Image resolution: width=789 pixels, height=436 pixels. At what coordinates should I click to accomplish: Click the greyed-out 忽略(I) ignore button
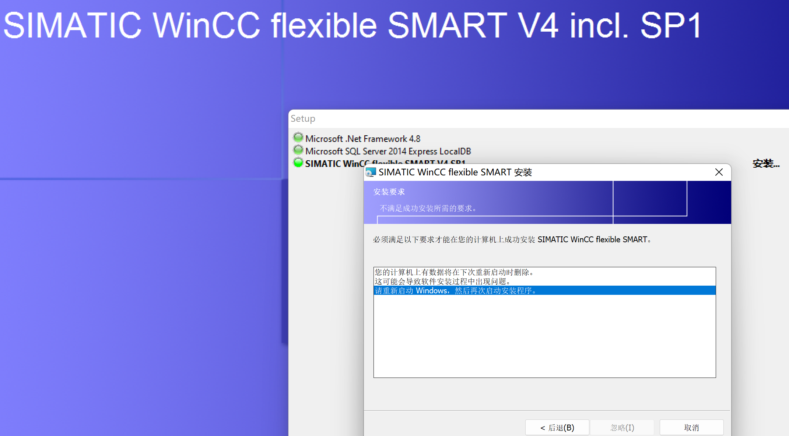point(622,428)
